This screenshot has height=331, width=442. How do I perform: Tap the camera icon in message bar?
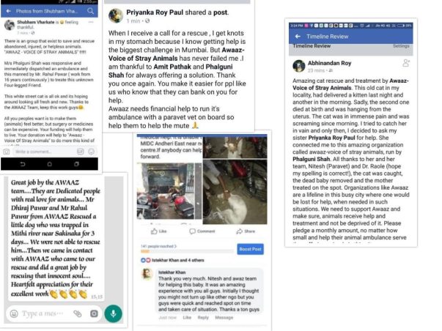tap(94, 313)
